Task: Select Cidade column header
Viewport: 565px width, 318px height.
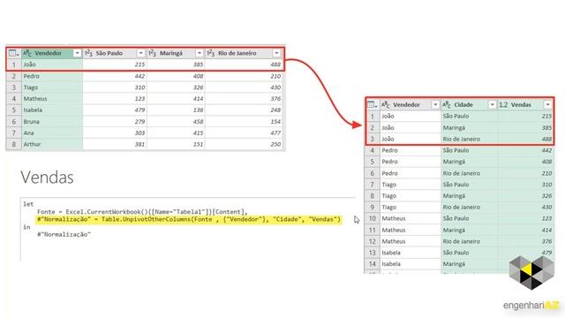Action: click(469, 105)
